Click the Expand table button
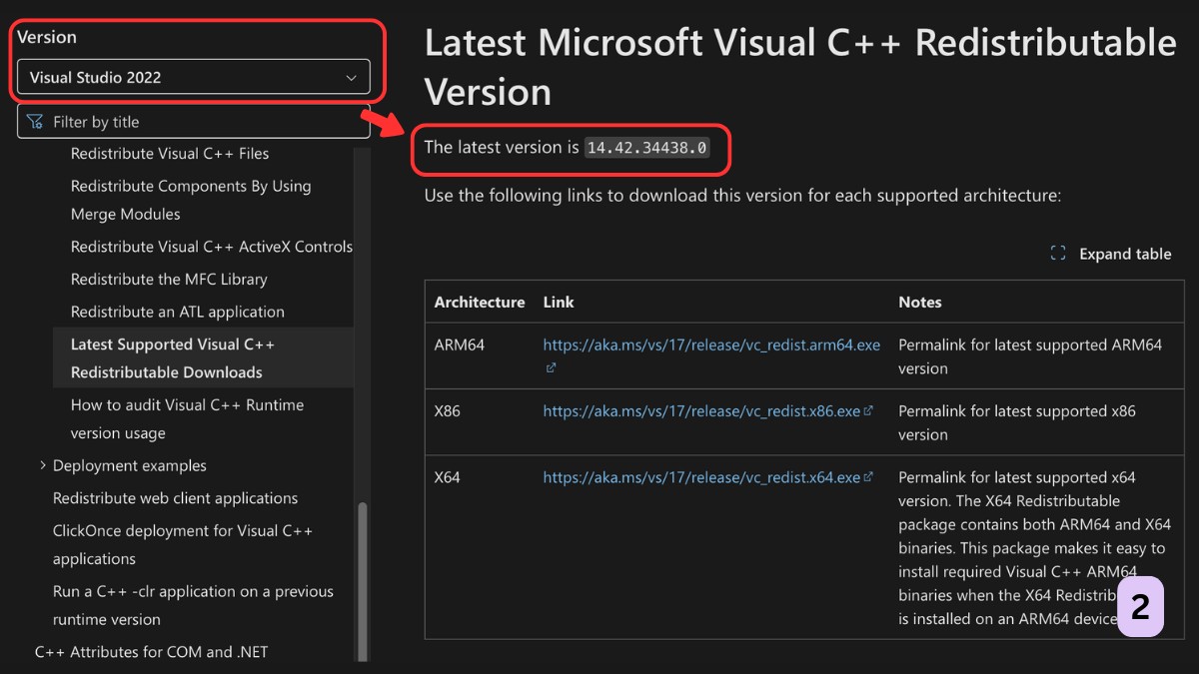 click(1111, 254)
